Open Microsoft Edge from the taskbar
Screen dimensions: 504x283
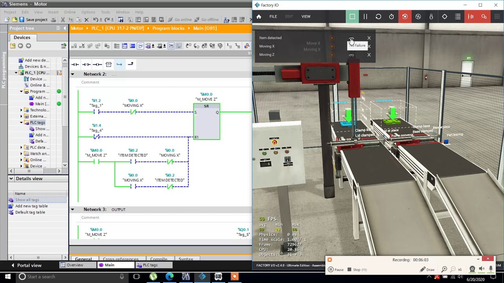[170, 277]
